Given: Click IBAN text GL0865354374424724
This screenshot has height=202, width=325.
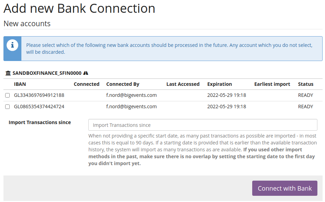Looking at the screenshot, I should pyautogui.click(x=39, y=107).
